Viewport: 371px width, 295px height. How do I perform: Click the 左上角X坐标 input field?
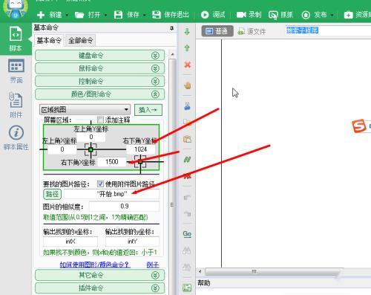(62, 149)
